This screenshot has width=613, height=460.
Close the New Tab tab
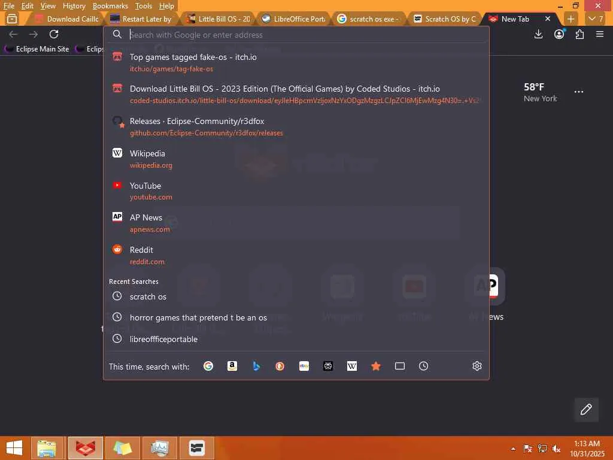(x=548, y=19)
